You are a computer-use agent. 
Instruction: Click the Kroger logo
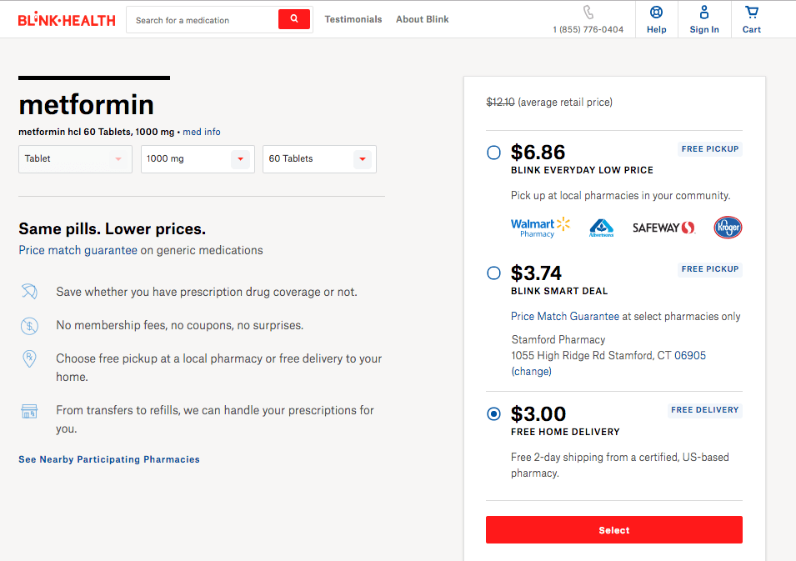[x=728, y=228]
